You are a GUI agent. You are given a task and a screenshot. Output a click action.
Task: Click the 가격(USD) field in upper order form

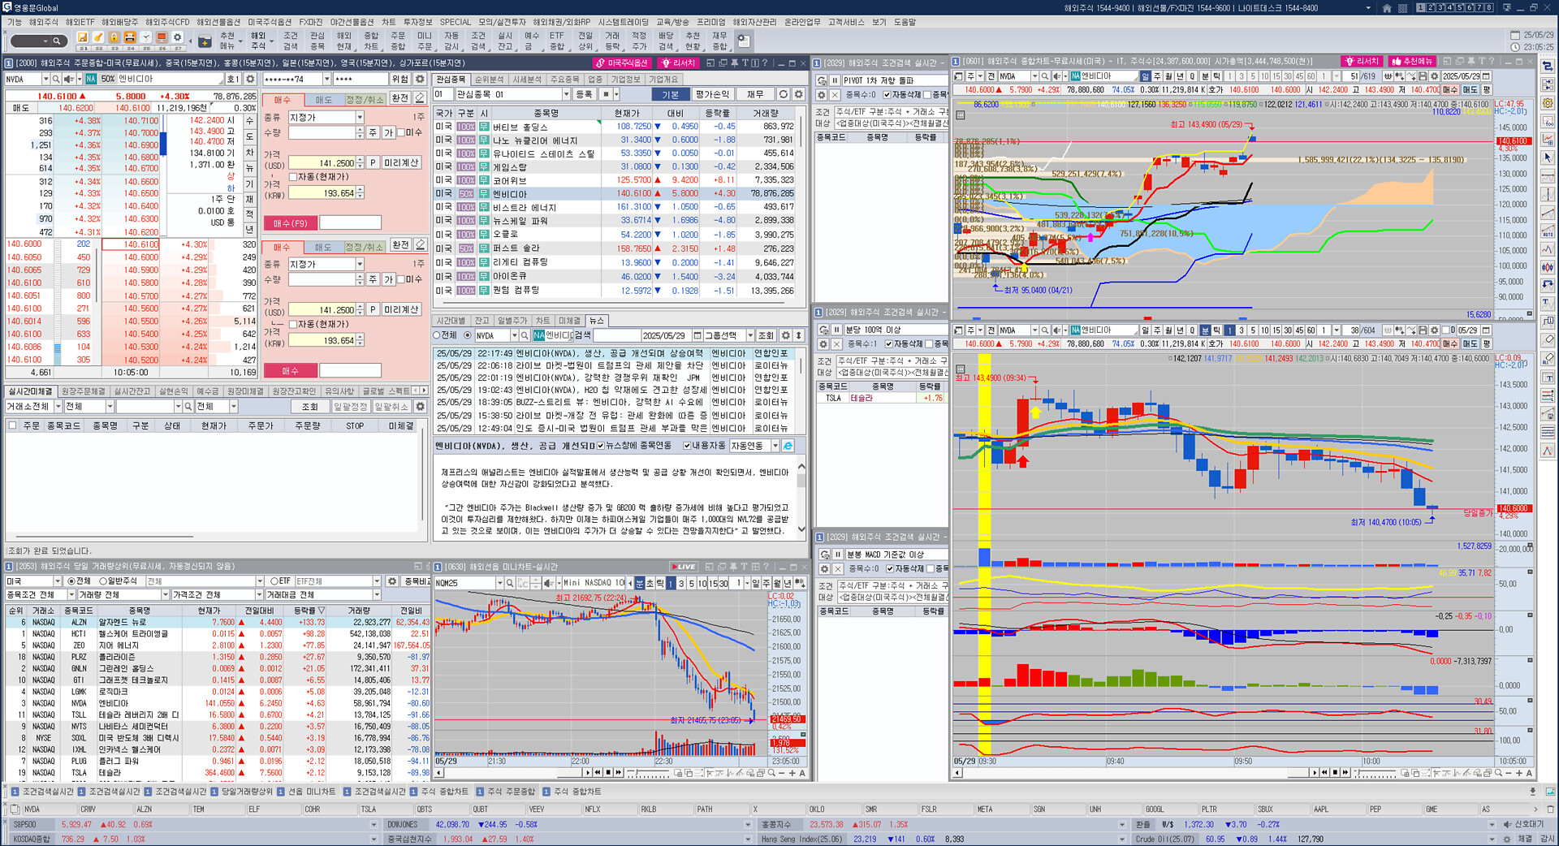(x=322, y=162)
